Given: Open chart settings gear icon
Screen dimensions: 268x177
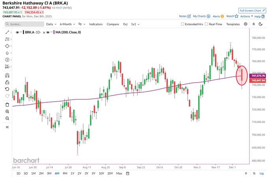Looking at the screenshot, I should (246, 24).
